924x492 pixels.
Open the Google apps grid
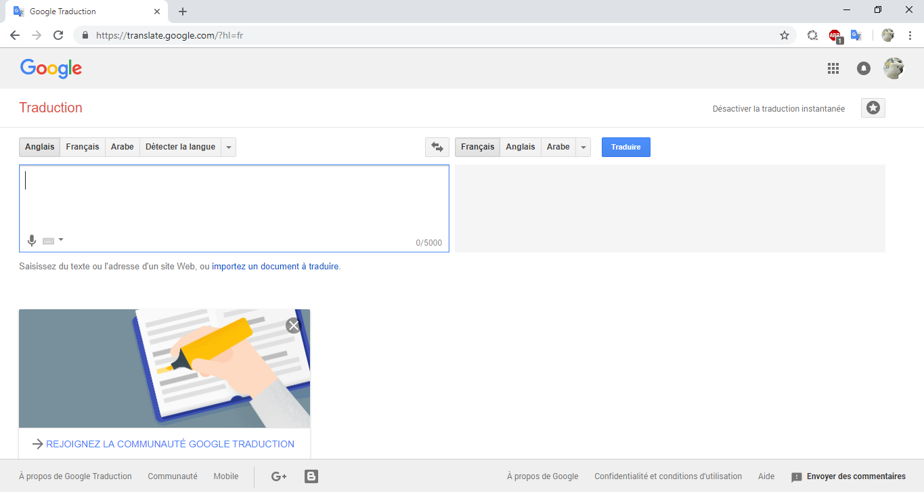click(833, 68)
